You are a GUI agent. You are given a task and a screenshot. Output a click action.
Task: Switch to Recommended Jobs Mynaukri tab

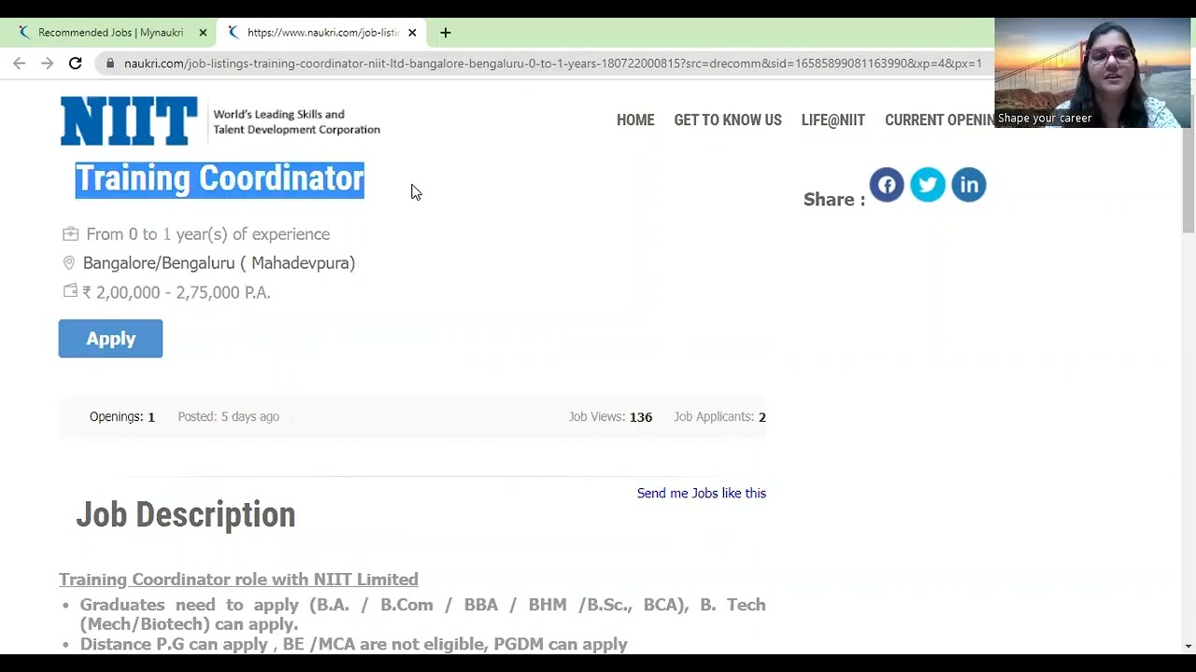click(110, 33)
